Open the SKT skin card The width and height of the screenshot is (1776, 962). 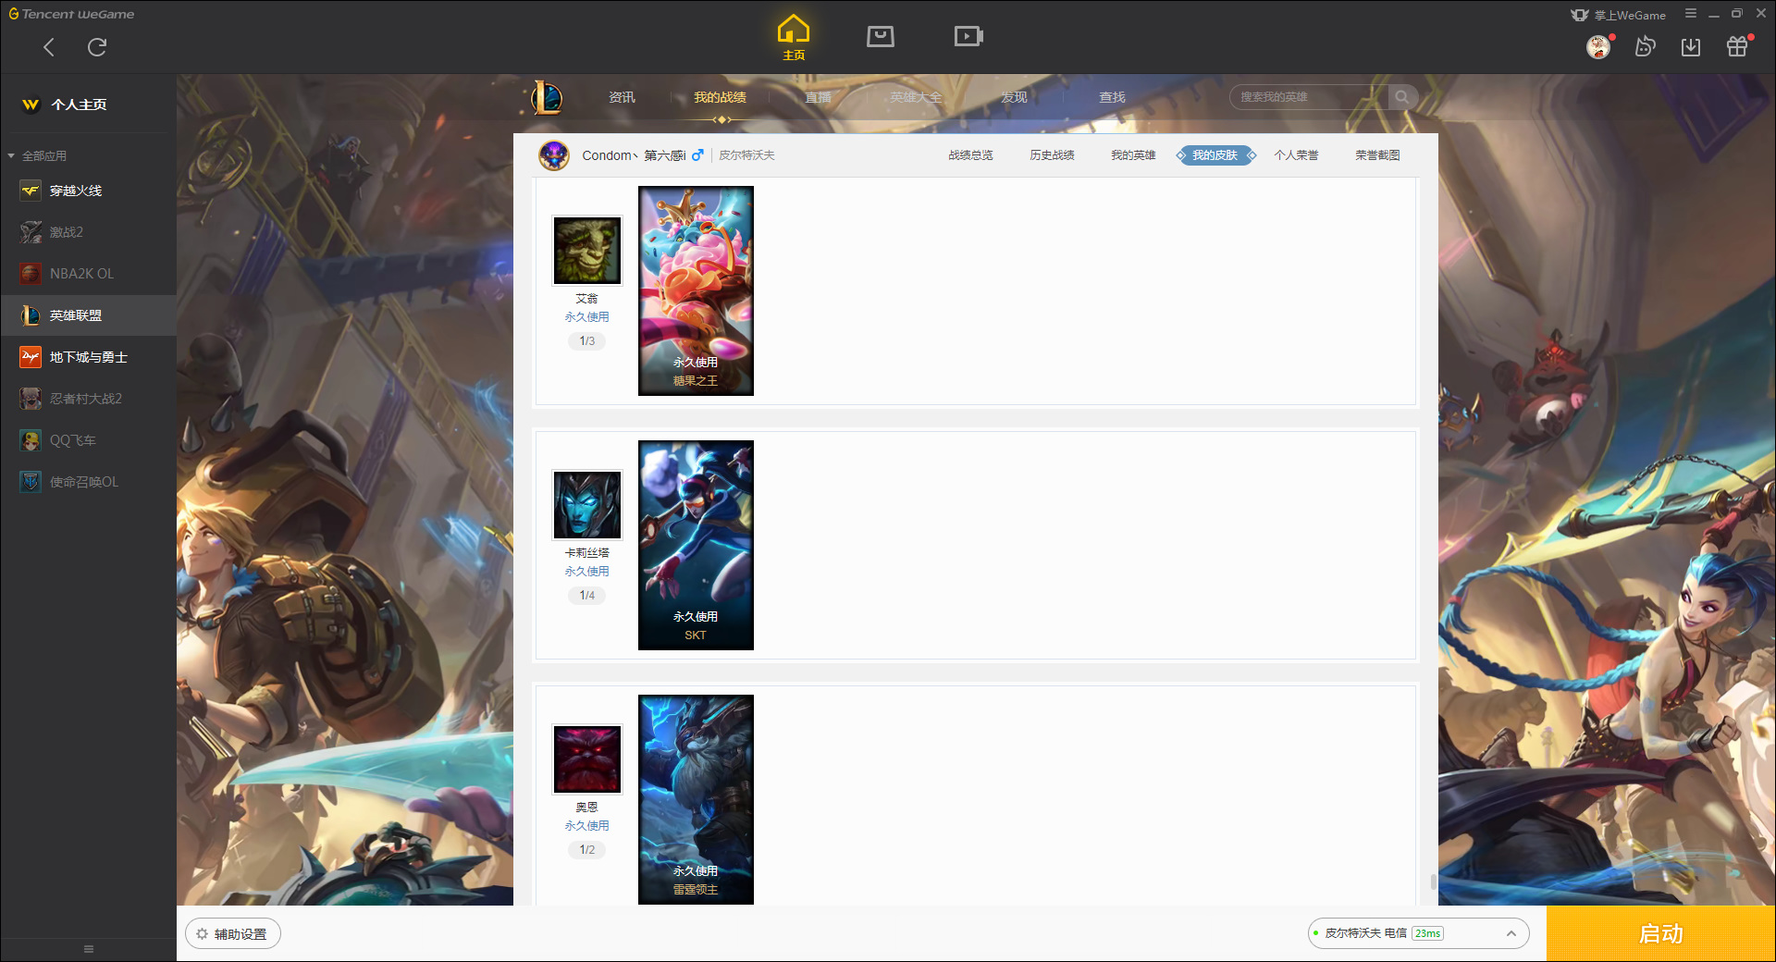click(696, 545)
